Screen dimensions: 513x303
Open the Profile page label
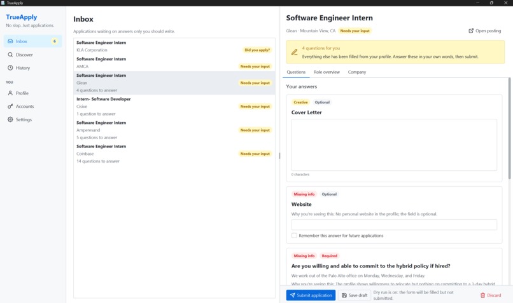pos(22,93)
